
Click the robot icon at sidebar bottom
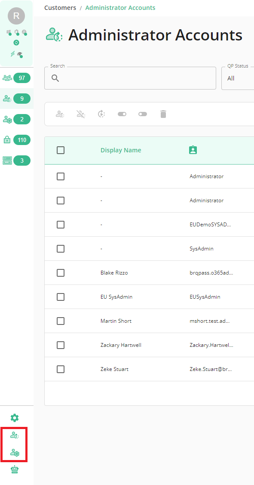point(15,470)
